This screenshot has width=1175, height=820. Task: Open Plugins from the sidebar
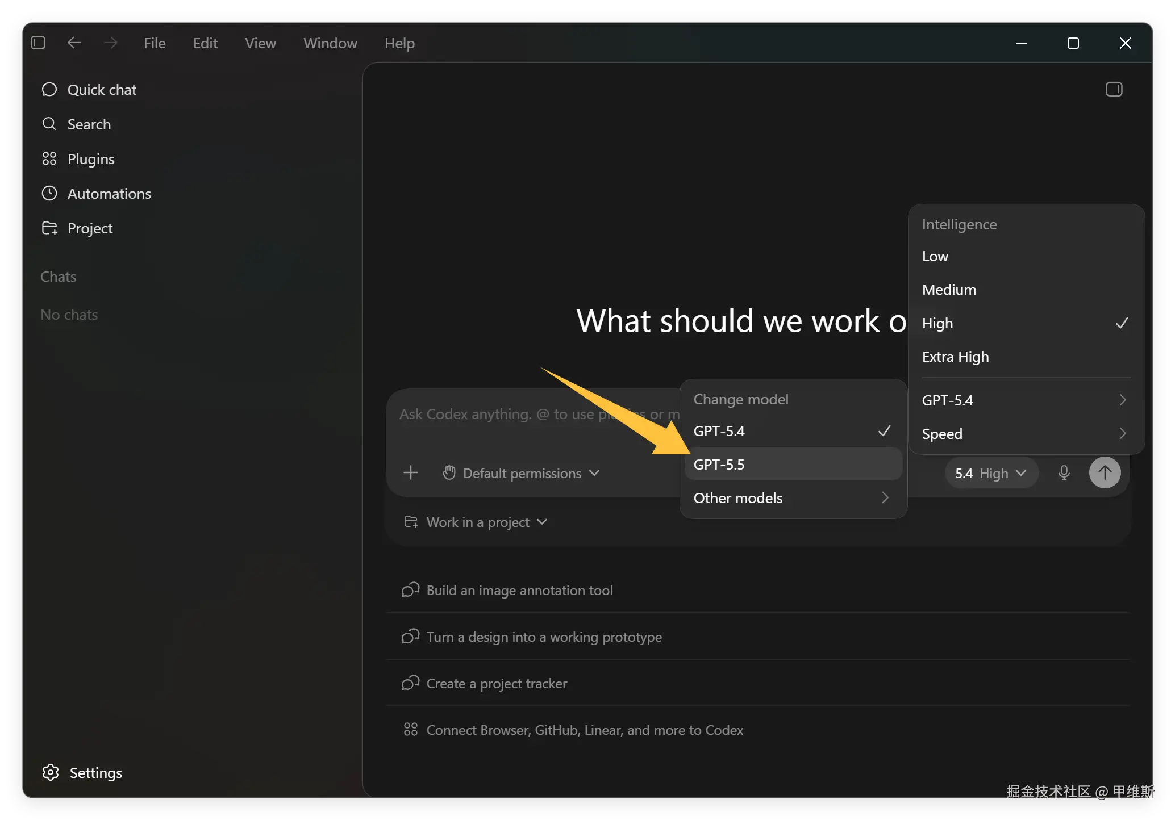(x=90, y=159)
